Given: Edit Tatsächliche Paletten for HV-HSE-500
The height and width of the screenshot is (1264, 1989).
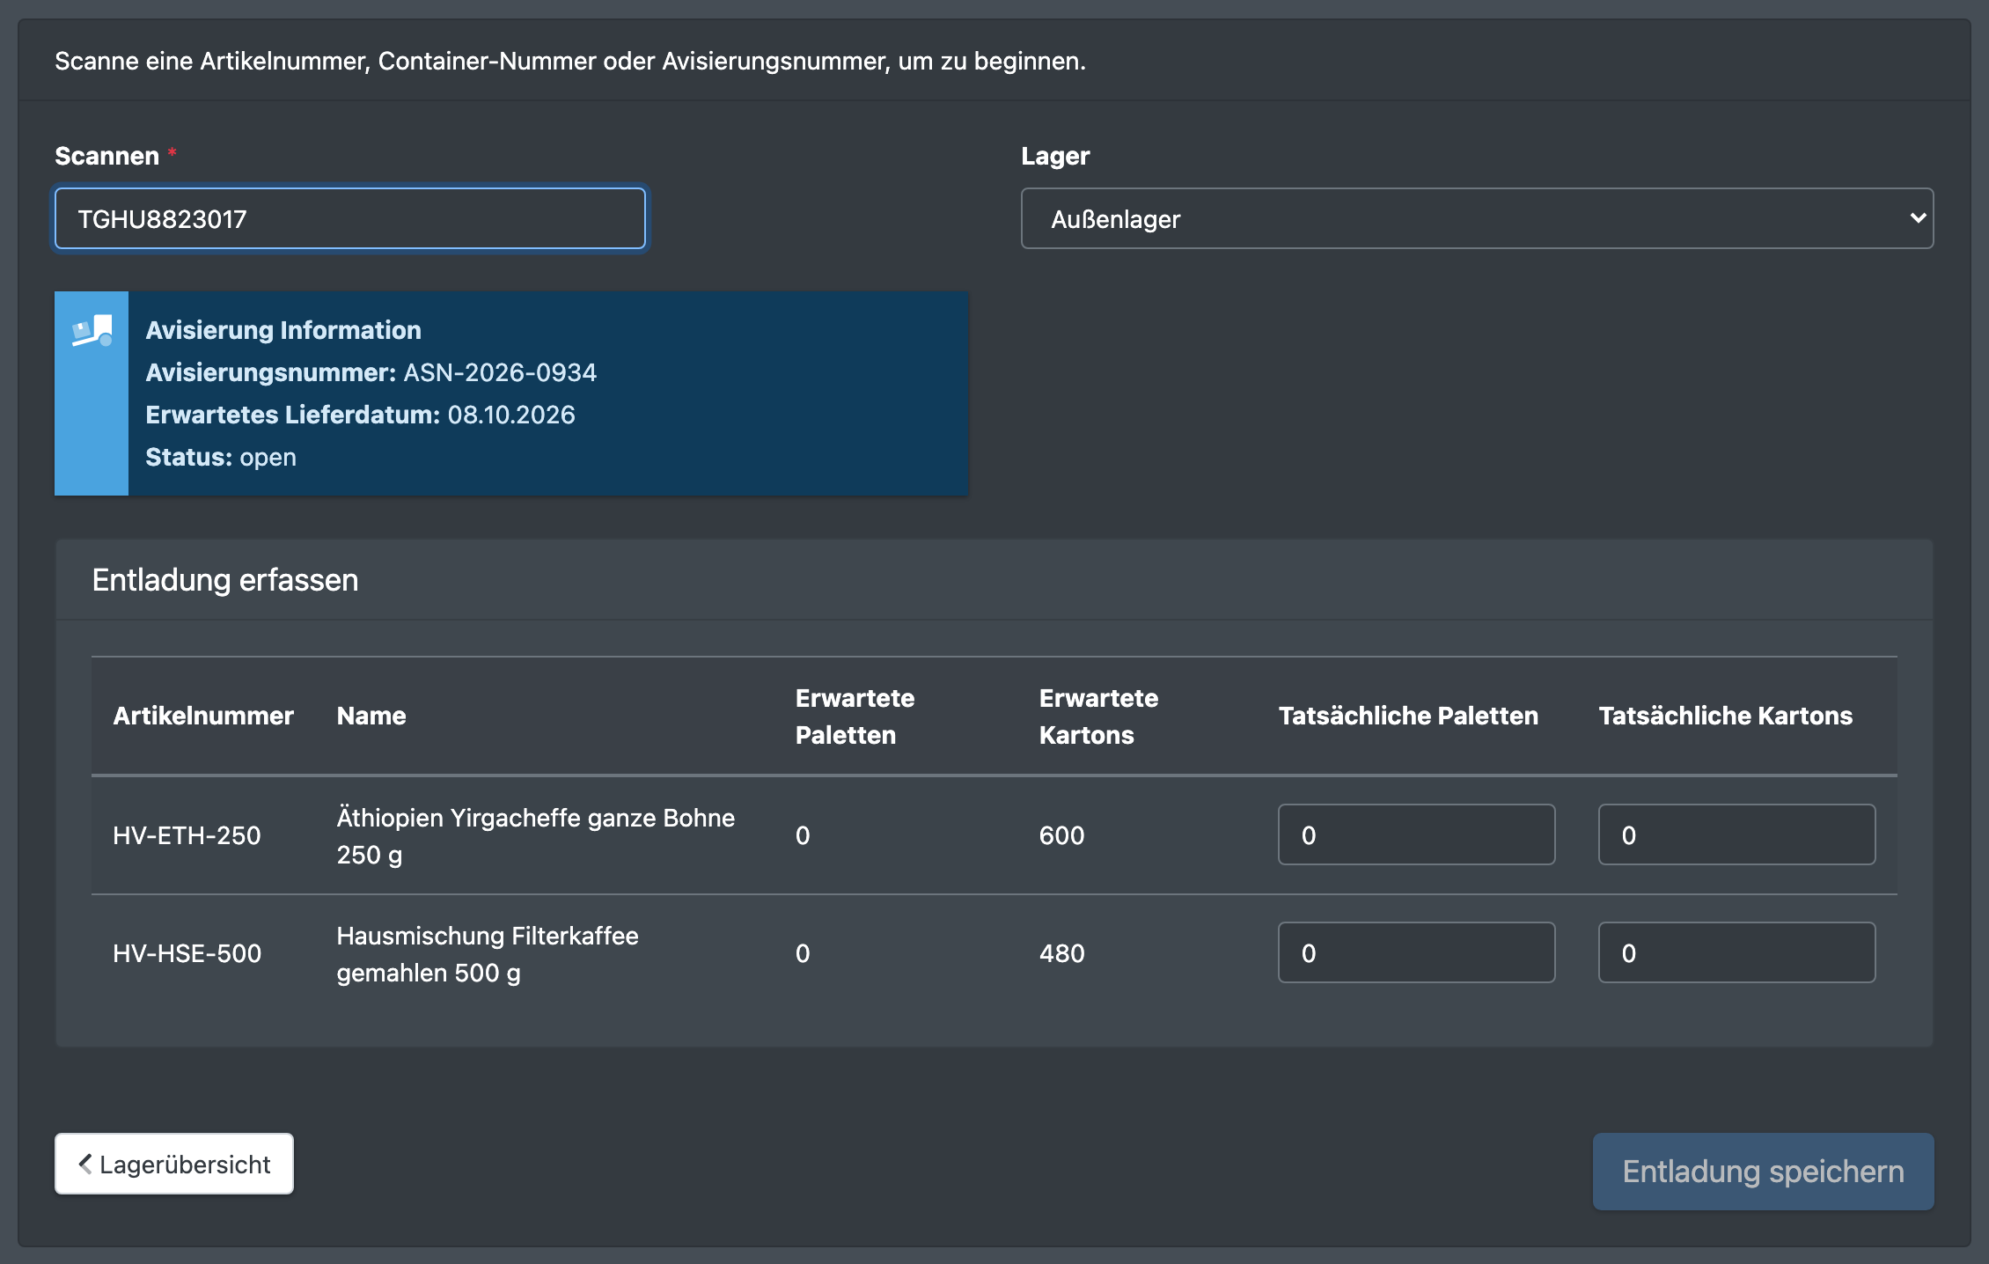Looking at the screenshot, I should pyautogui.click(x=1416, y=952).
